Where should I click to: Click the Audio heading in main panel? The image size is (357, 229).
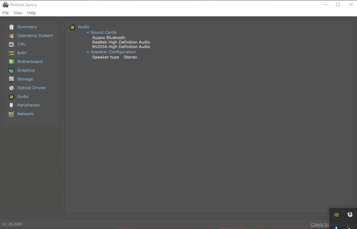[84, 27]
